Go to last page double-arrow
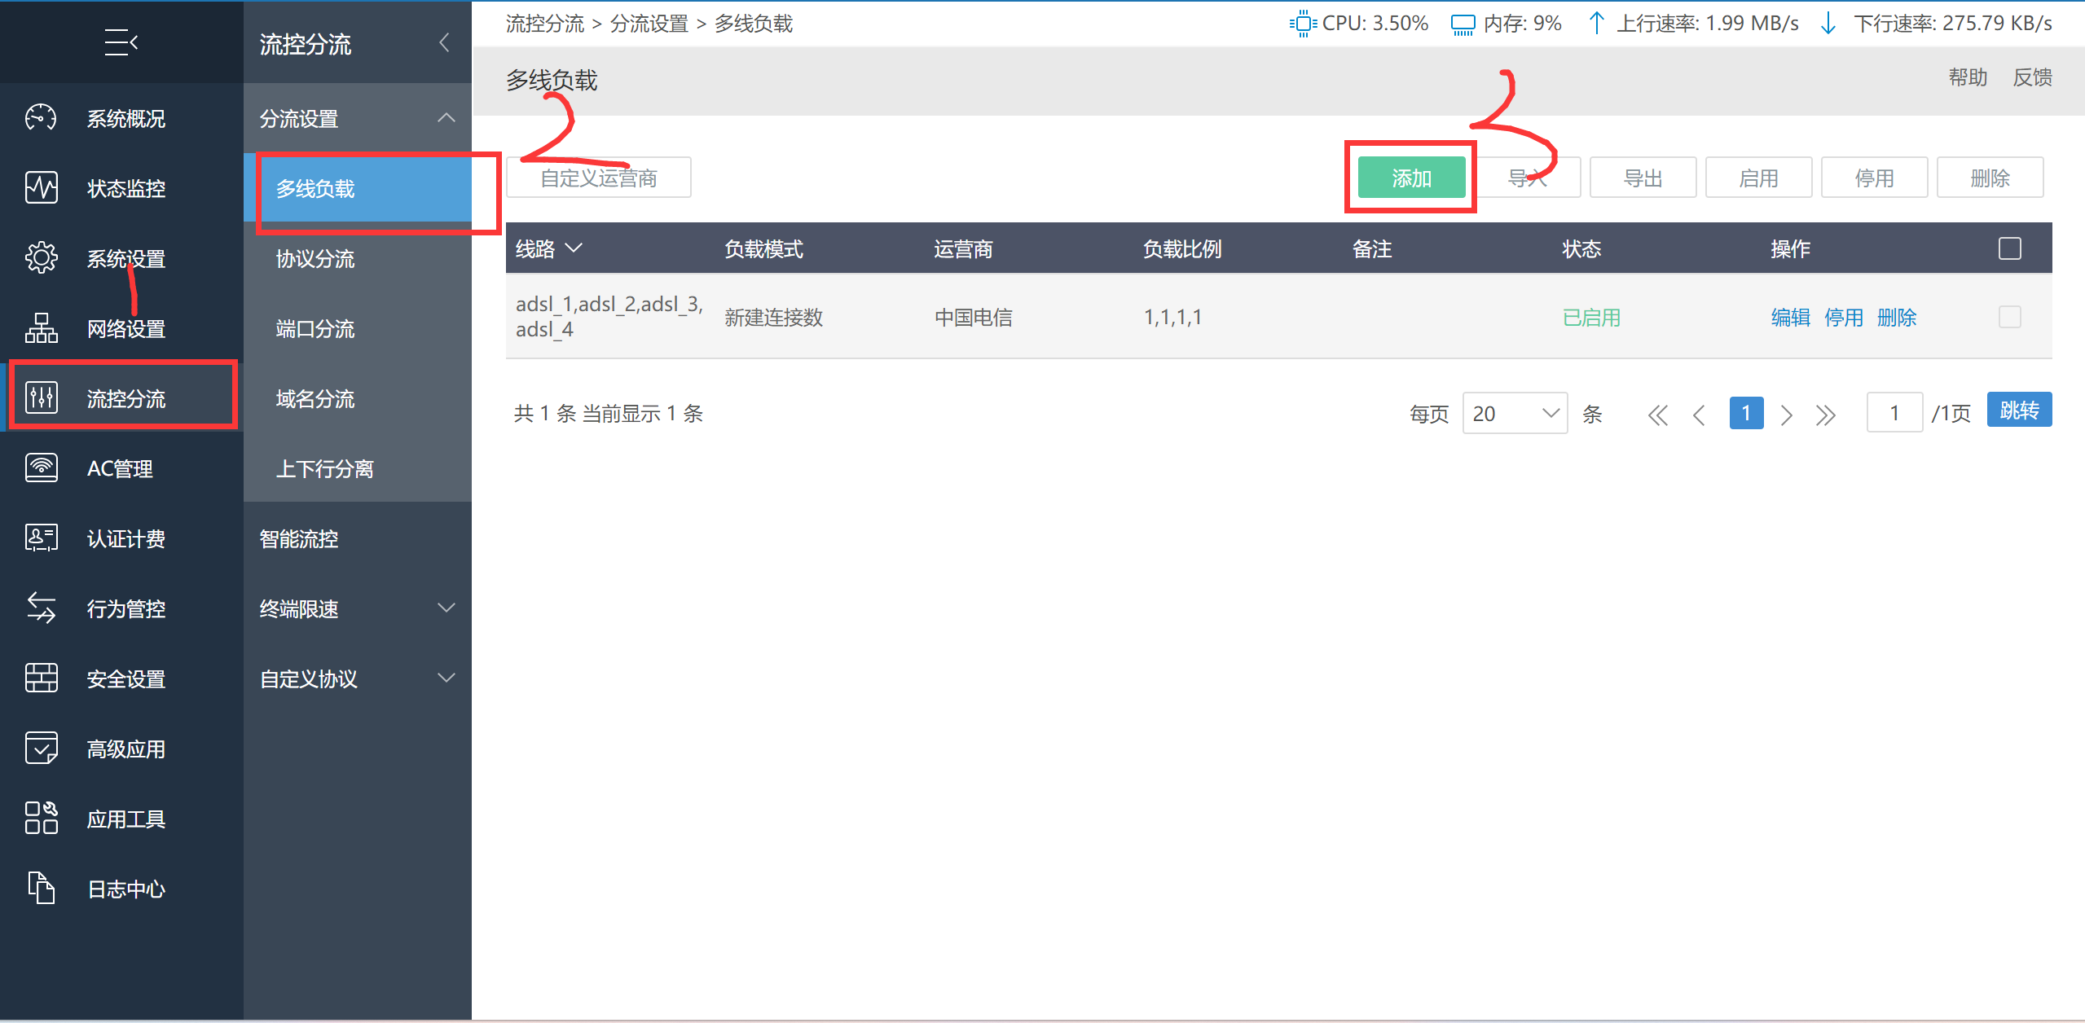Viewport: 2085px width, 1023px height. (1825, 415)
